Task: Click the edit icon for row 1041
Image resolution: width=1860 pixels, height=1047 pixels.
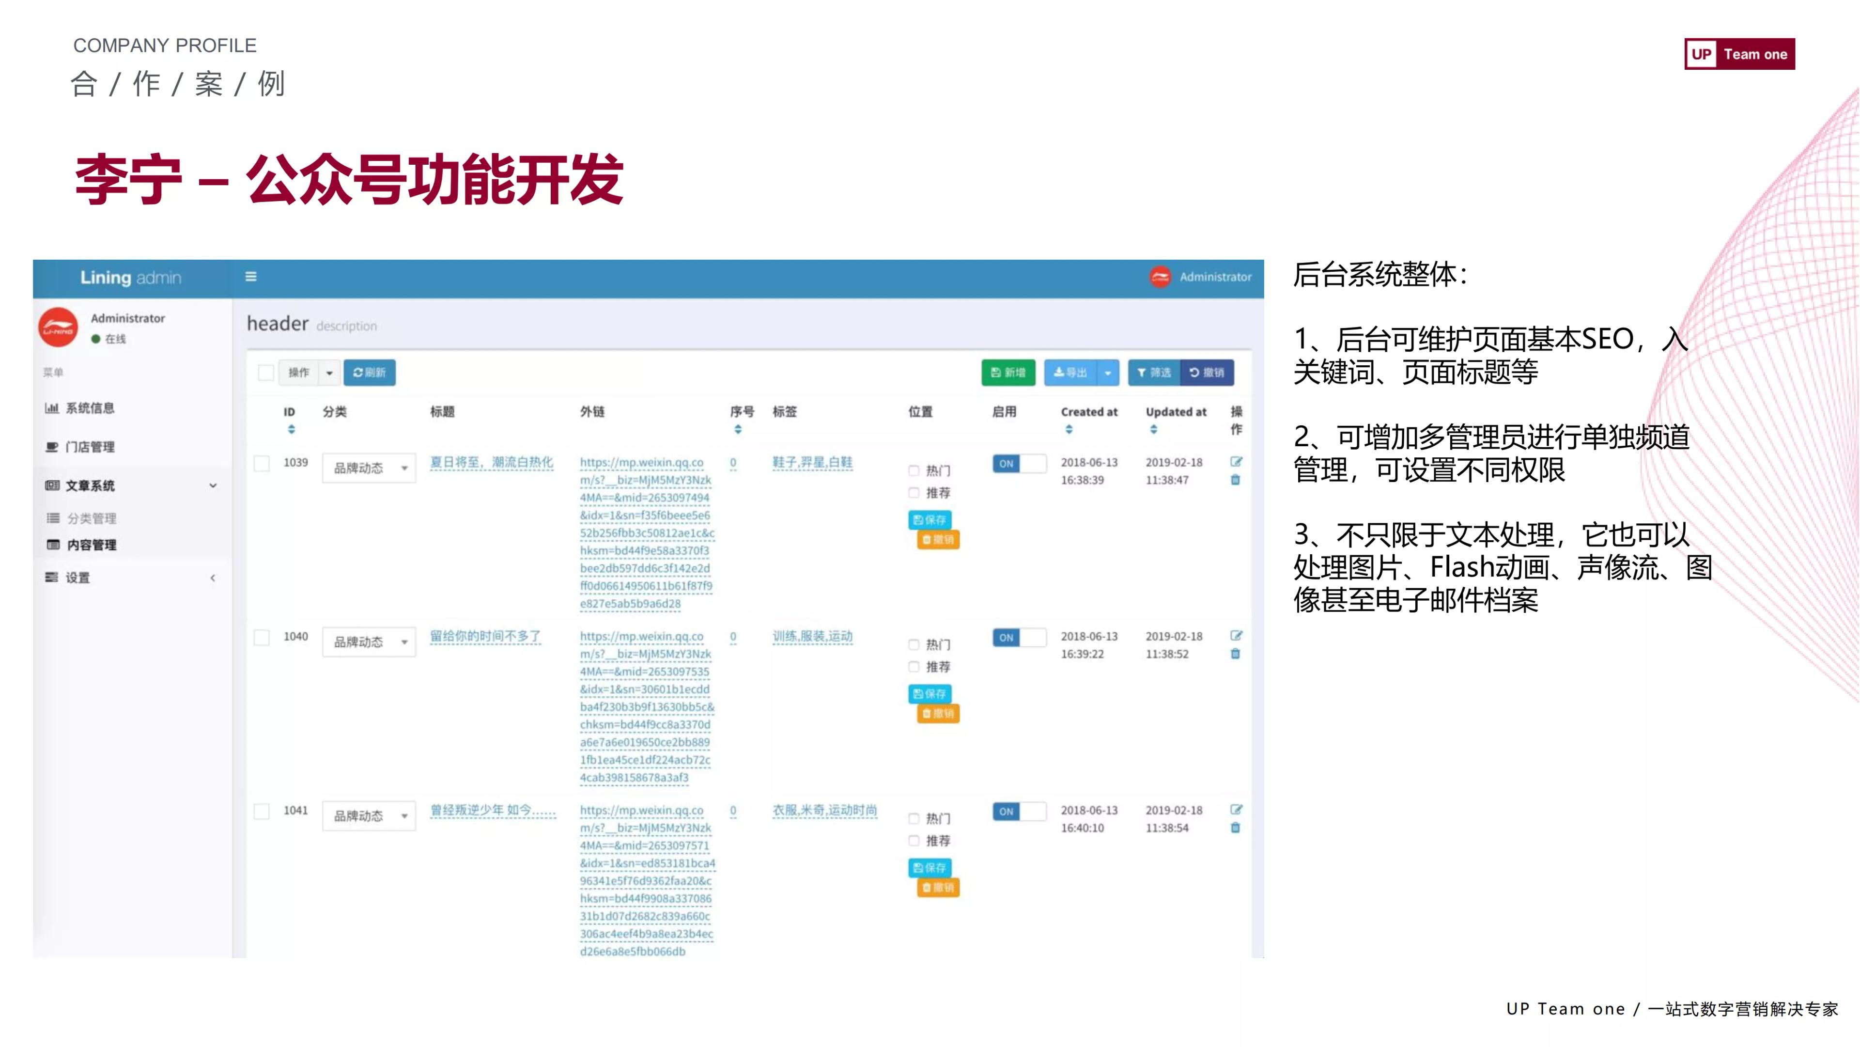Action: coord(1236,810)
